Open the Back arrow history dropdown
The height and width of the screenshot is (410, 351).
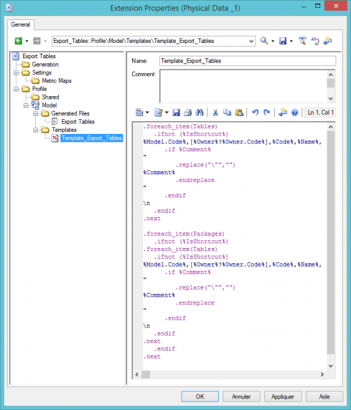pos(27,41)
